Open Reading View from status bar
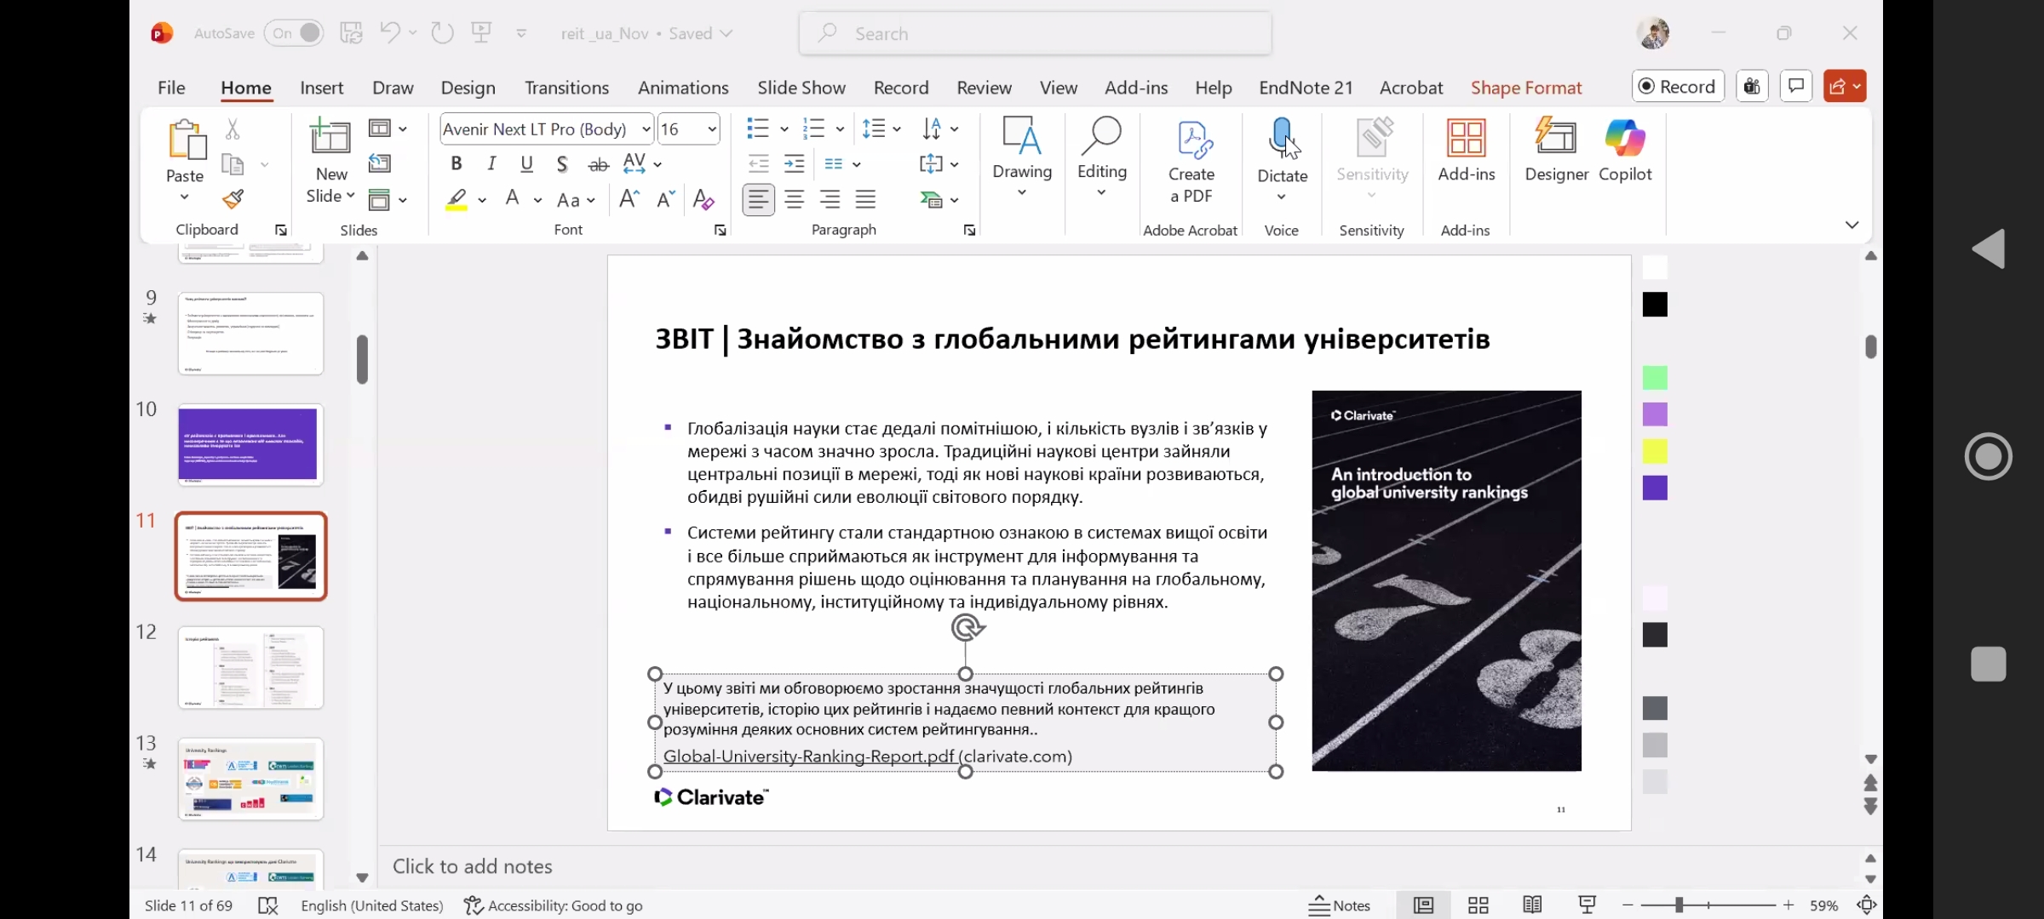This screenshot has width=2044, height=919. pos(1532,905)
